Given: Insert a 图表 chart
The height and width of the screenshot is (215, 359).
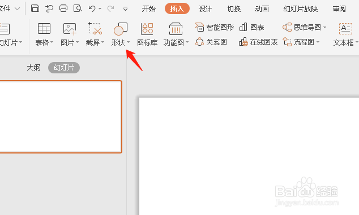Looking at the screenshot, I should click(x=251, y=28).
